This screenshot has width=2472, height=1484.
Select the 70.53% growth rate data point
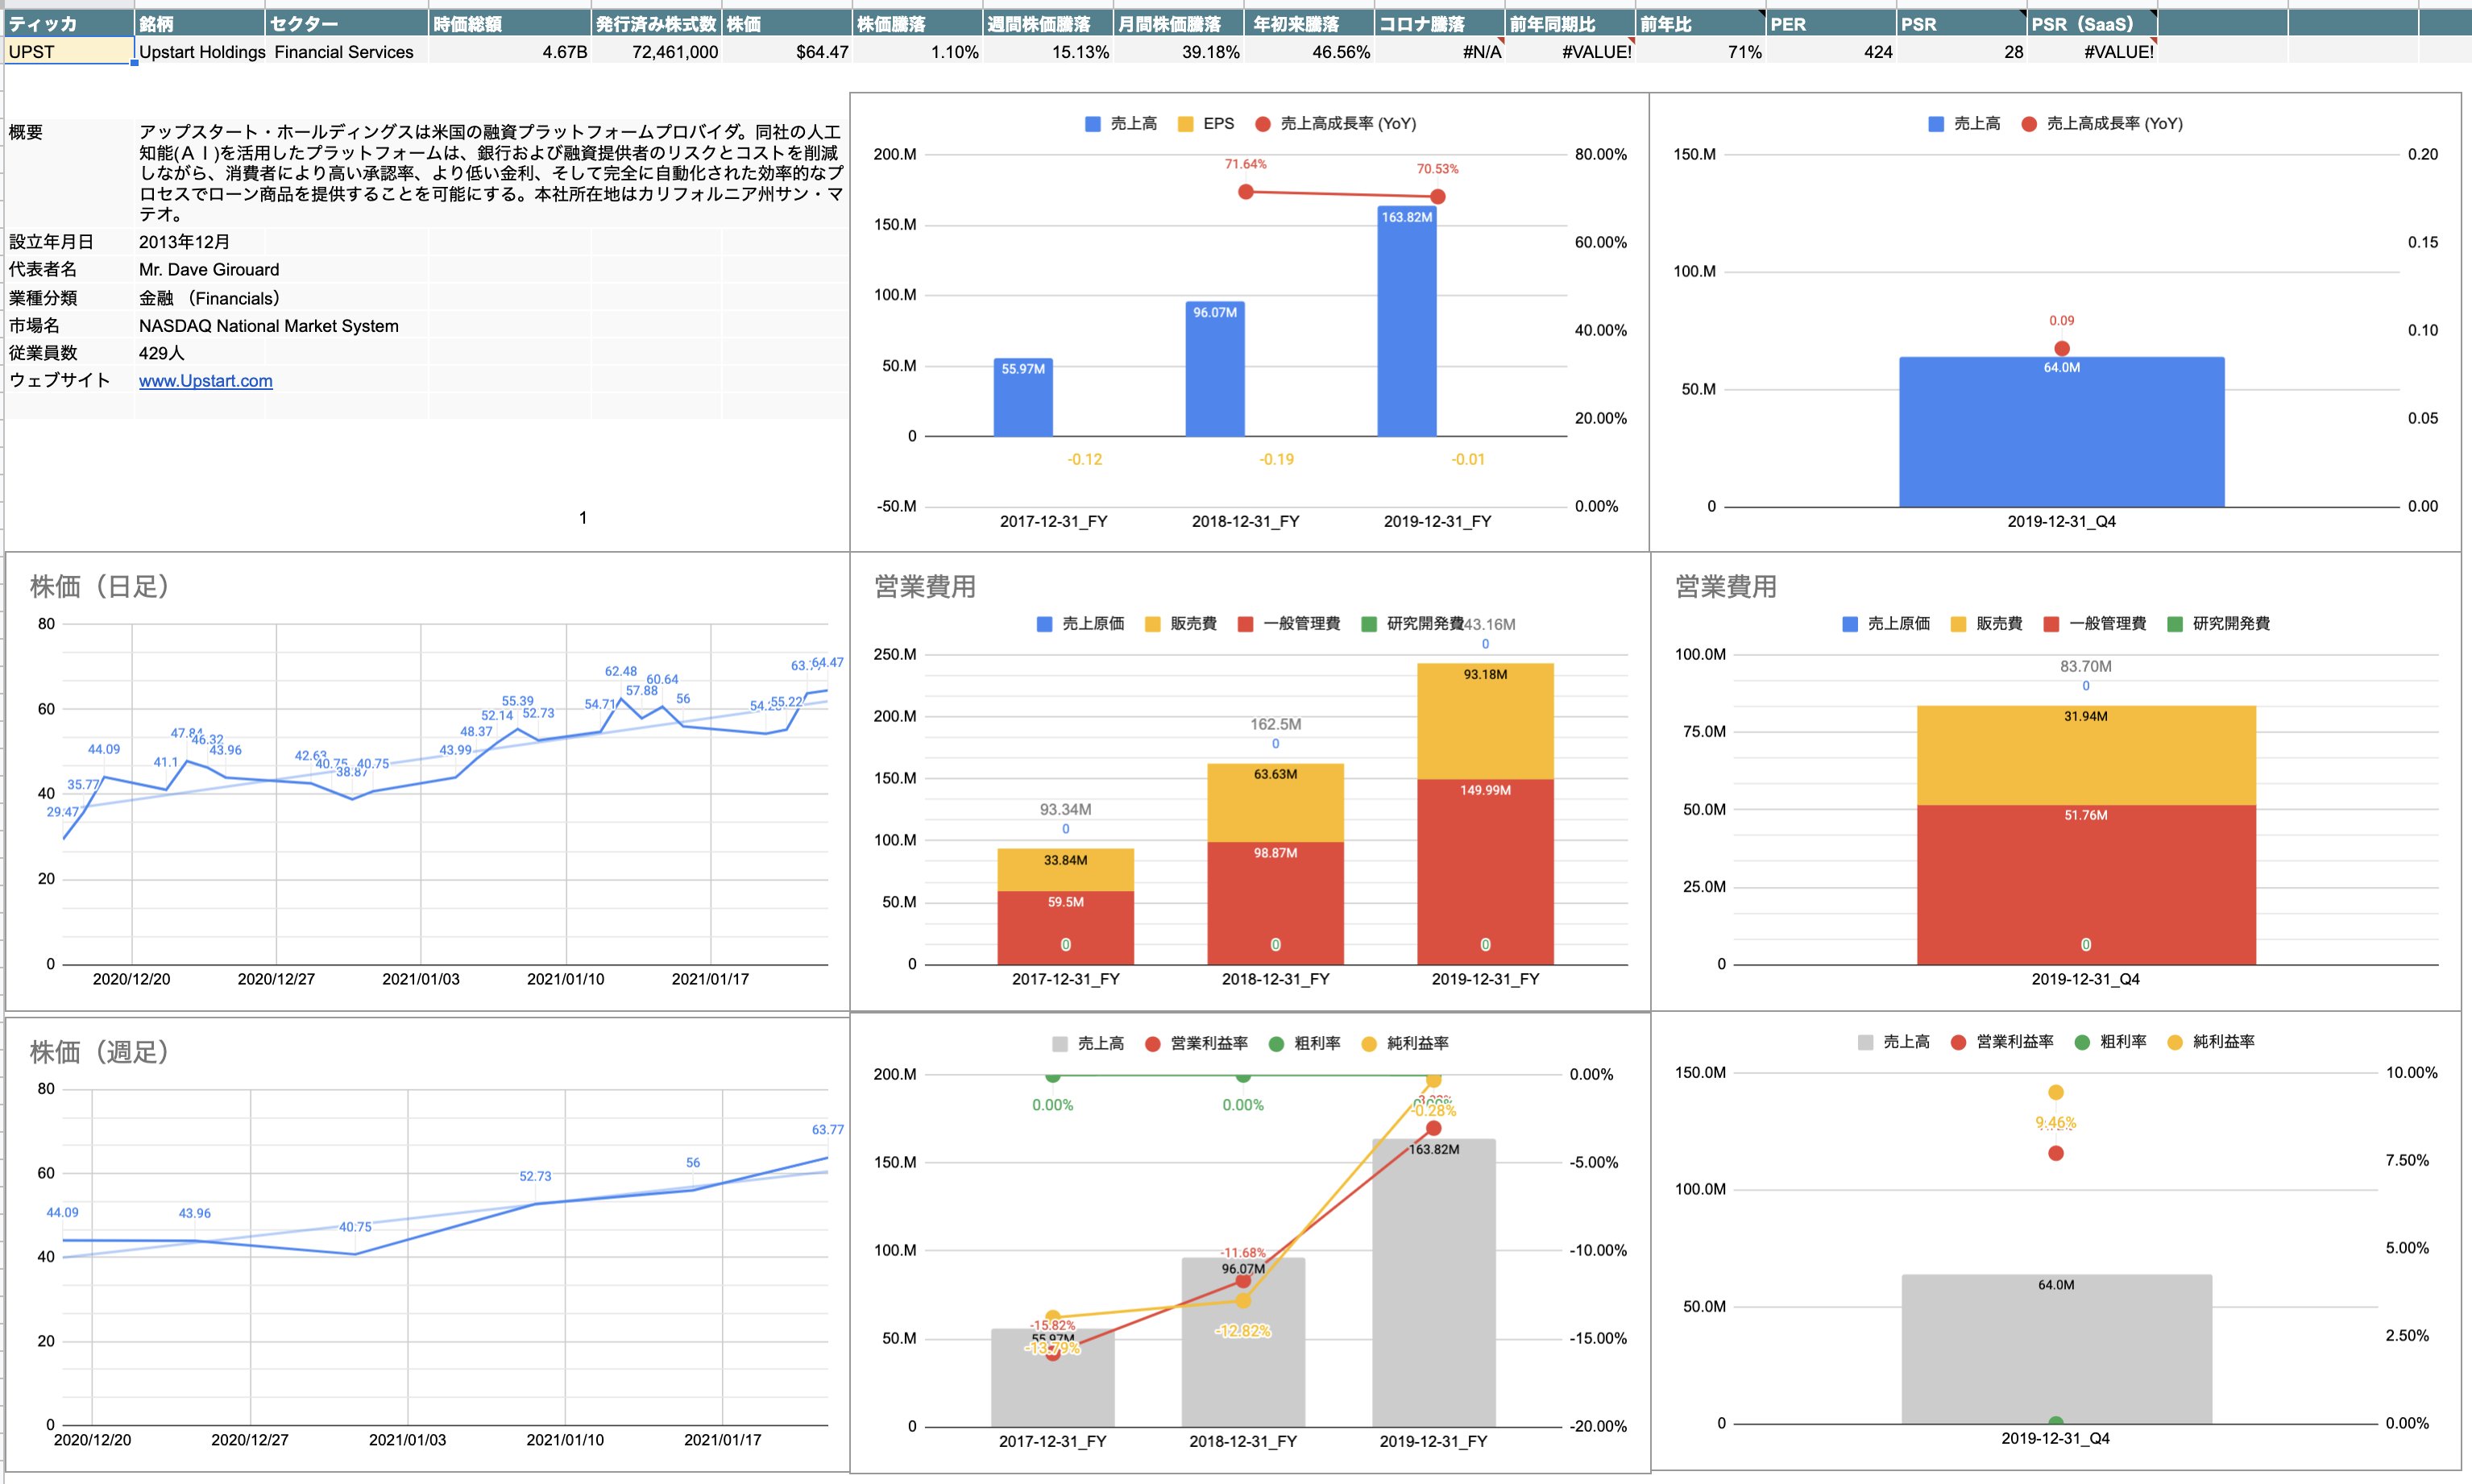[x=1438, y=196]
